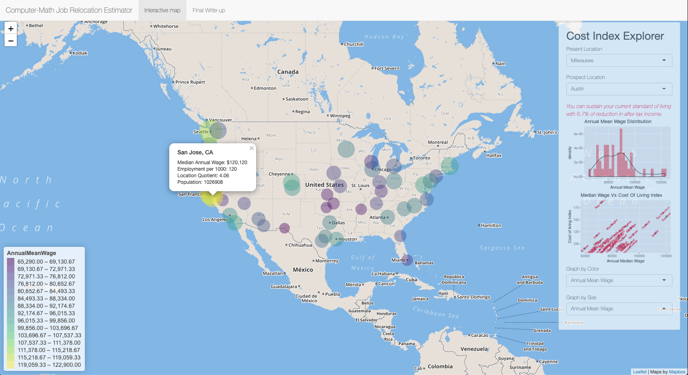688x375 pixels.
Task: Click the San Jose, CA popup heading
Action: [195, 152]
